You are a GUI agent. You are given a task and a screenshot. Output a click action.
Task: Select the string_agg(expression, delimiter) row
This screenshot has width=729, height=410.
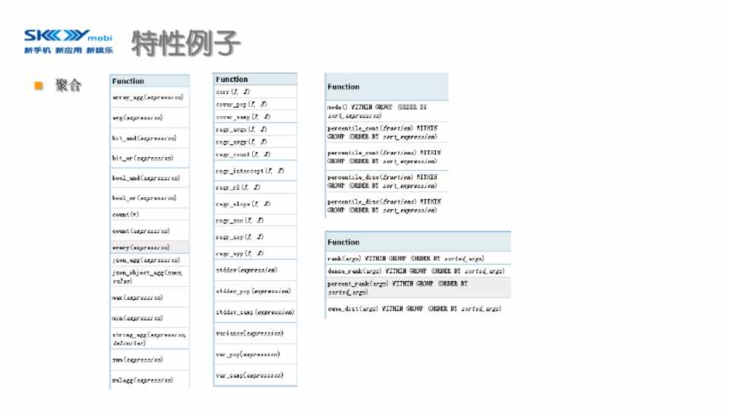point(149,338)
